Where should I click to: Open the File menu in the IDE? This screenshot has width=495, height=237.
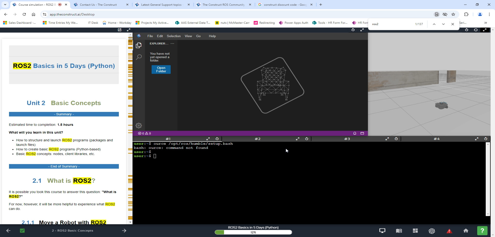click(x=150, y=36)
